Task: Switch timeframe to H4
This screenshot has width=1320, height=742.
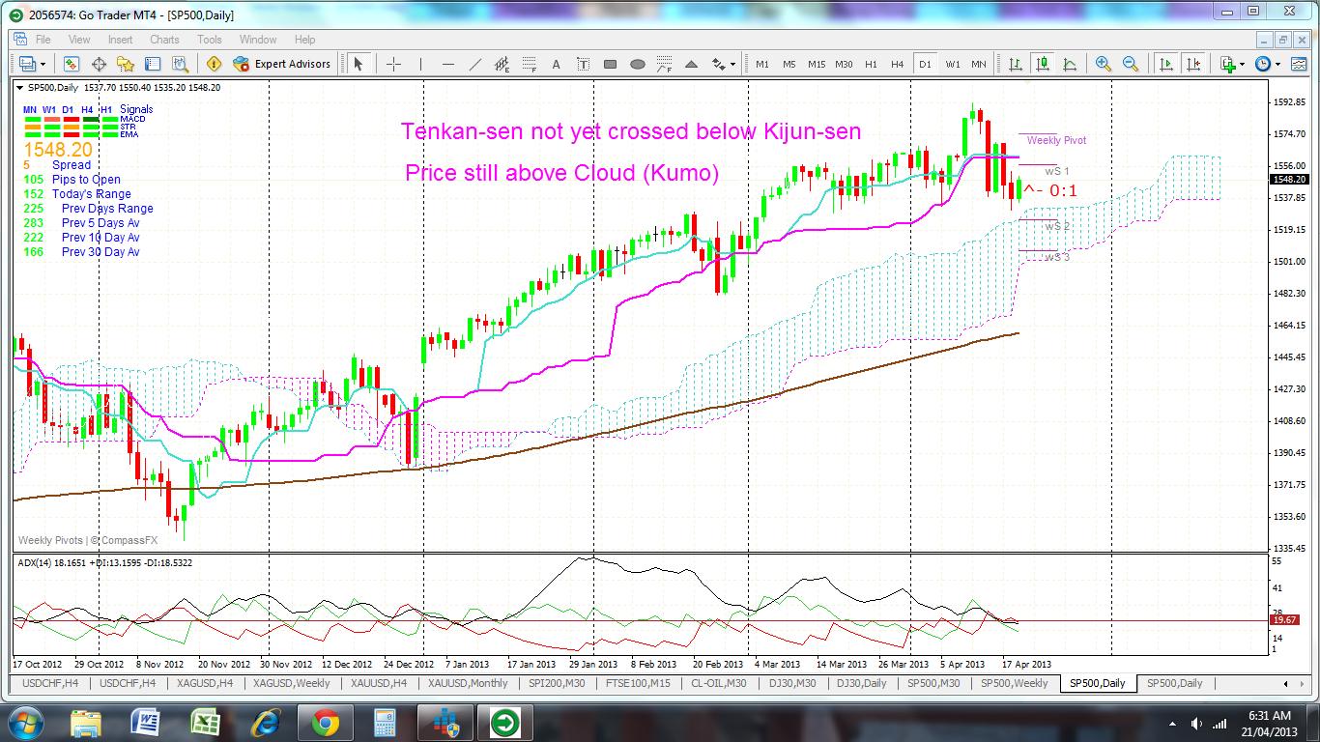Action: point(897,63)
